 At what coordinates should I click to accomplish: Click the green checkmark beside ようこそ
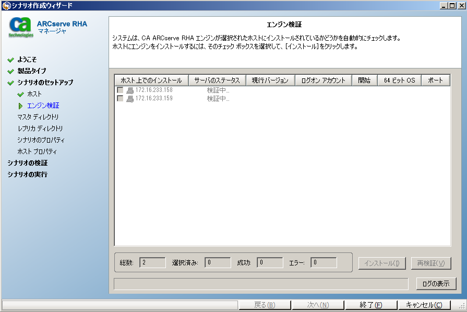coord(11,60)
